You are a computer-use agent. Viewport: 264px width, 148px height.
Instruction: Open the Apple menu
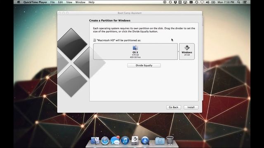(x=19, y=2)
